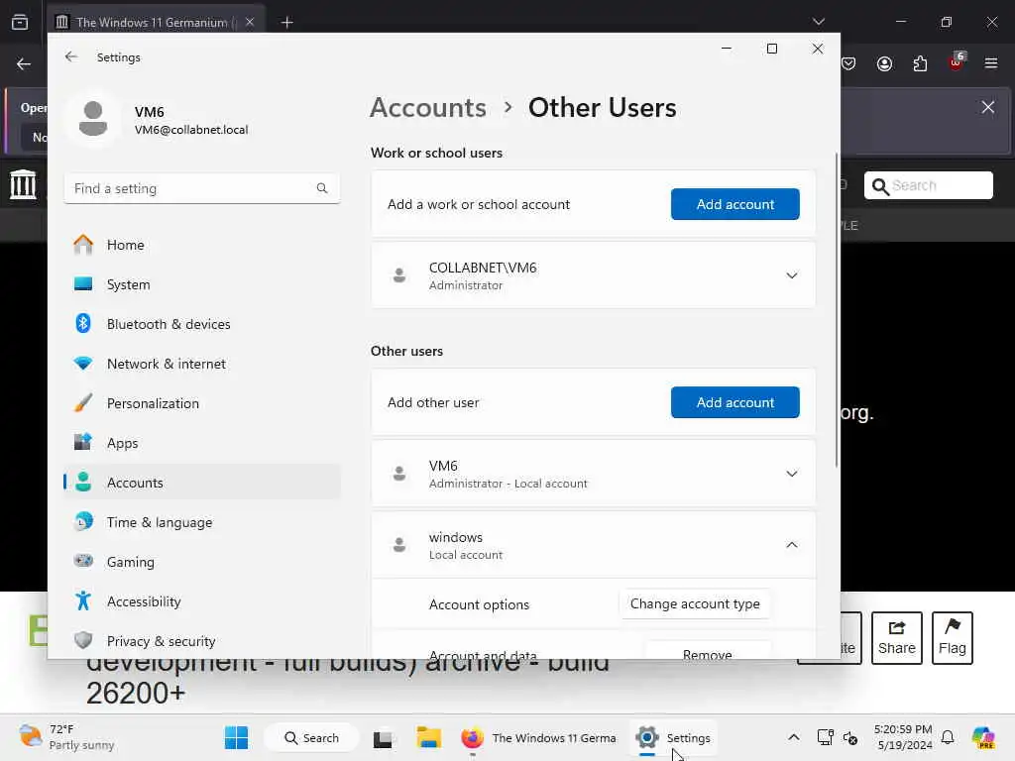The height and width of the screenshot is (761, 1015).
Task: Open Time & language settings
Action: coord(202,522)
